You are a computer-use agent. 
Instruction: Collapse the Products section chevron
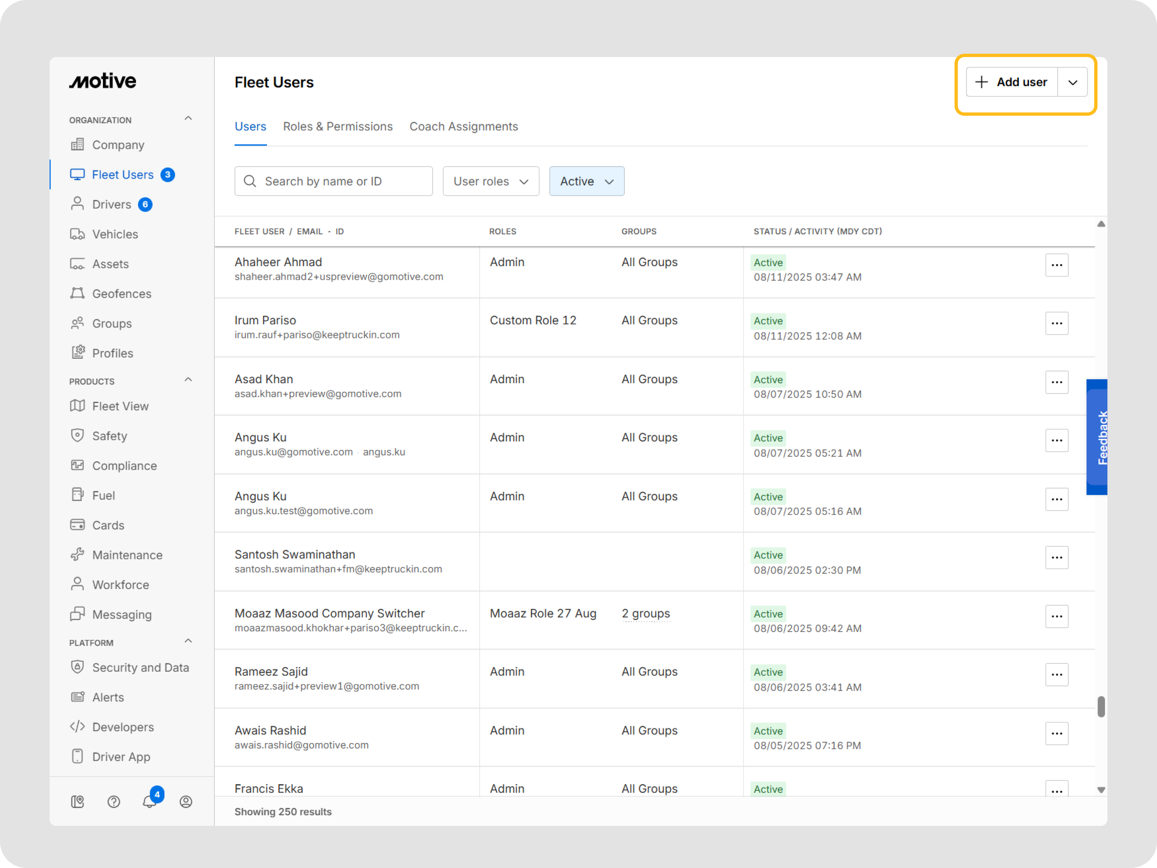[x=188, y=380]
